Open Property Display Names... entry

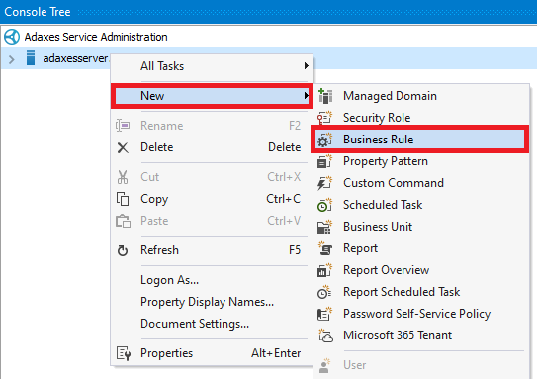(x=212, y=302)
